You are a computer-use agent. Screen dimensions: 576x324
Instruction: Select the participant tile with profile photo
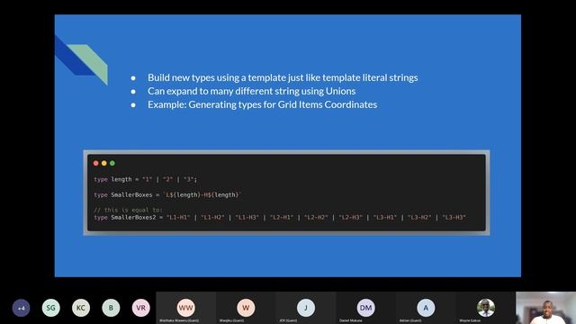(486, 308)
